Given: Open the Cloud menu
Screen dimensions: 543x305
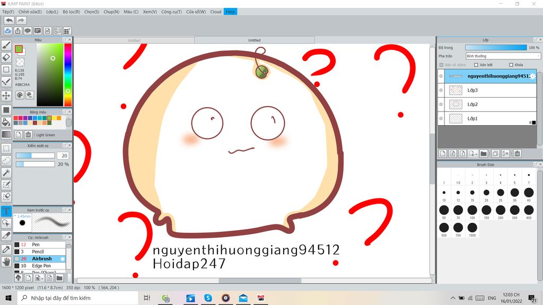Looking at the screenshot, I should point(216,12).
